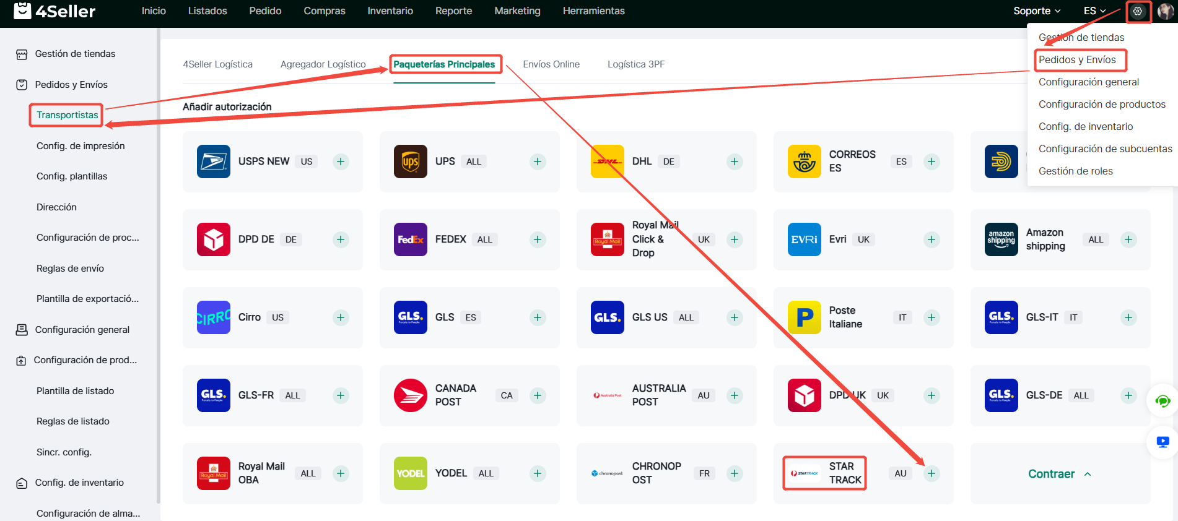Choose Configuración de subcuentas in dropdown
The width and height of the screenshot is (1178, 521).
[1105, 149]
